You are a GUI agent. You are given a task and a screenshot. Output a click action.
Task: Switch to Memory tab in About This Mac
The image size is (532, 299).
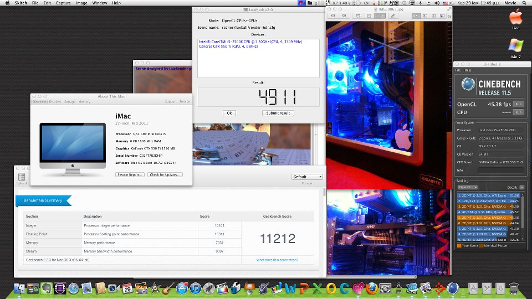click(x=84, y=102)
